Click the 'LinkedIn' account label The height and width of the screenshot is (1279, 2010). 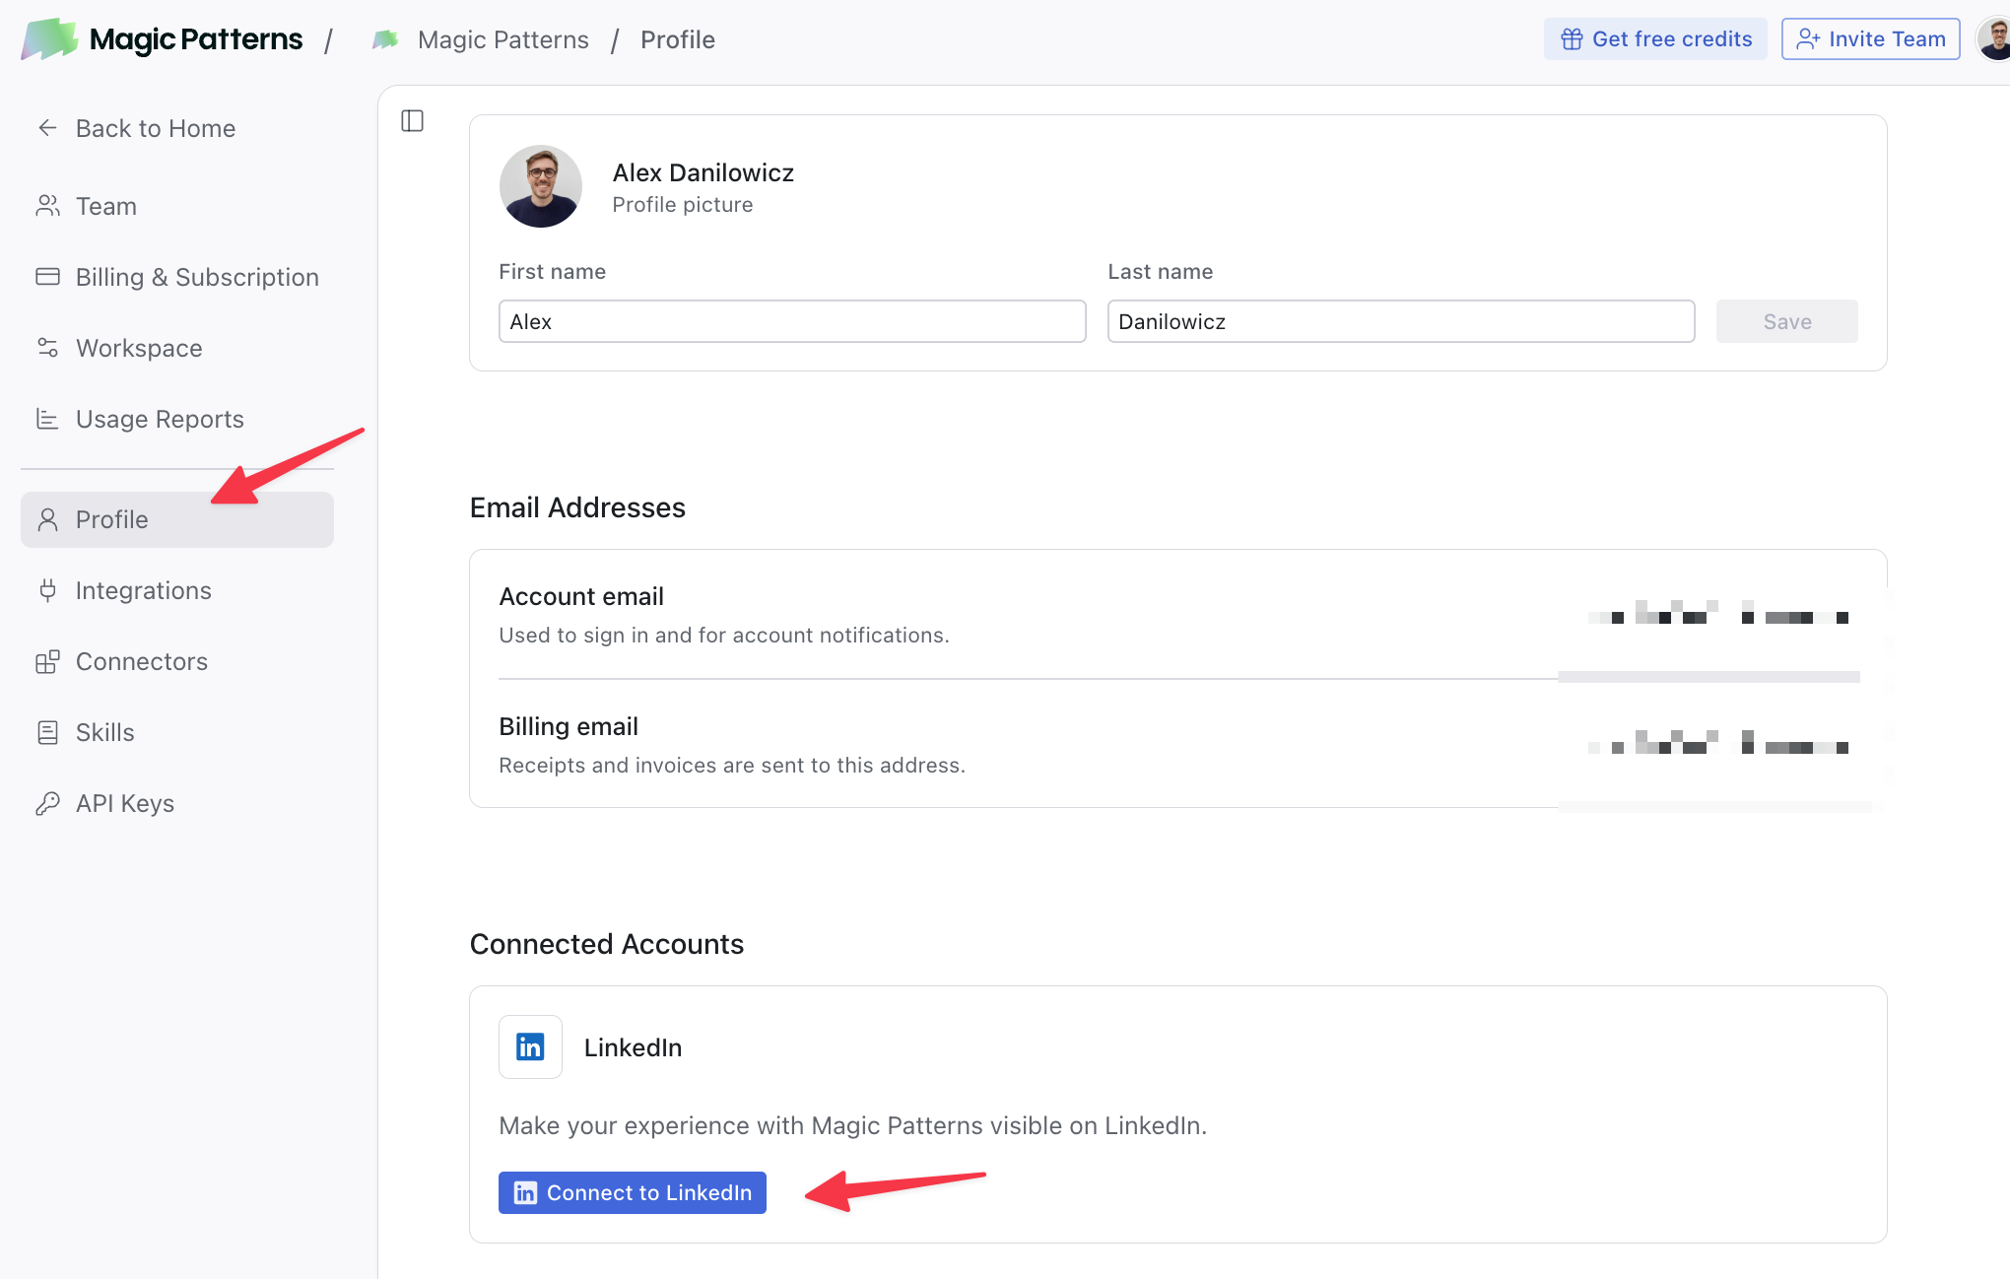(x=633, y=1047)
